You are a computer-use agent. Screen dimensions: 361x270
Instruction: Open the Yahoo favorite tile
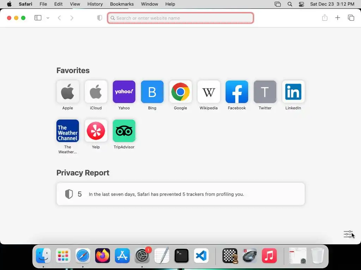click(x=124, y=92)
